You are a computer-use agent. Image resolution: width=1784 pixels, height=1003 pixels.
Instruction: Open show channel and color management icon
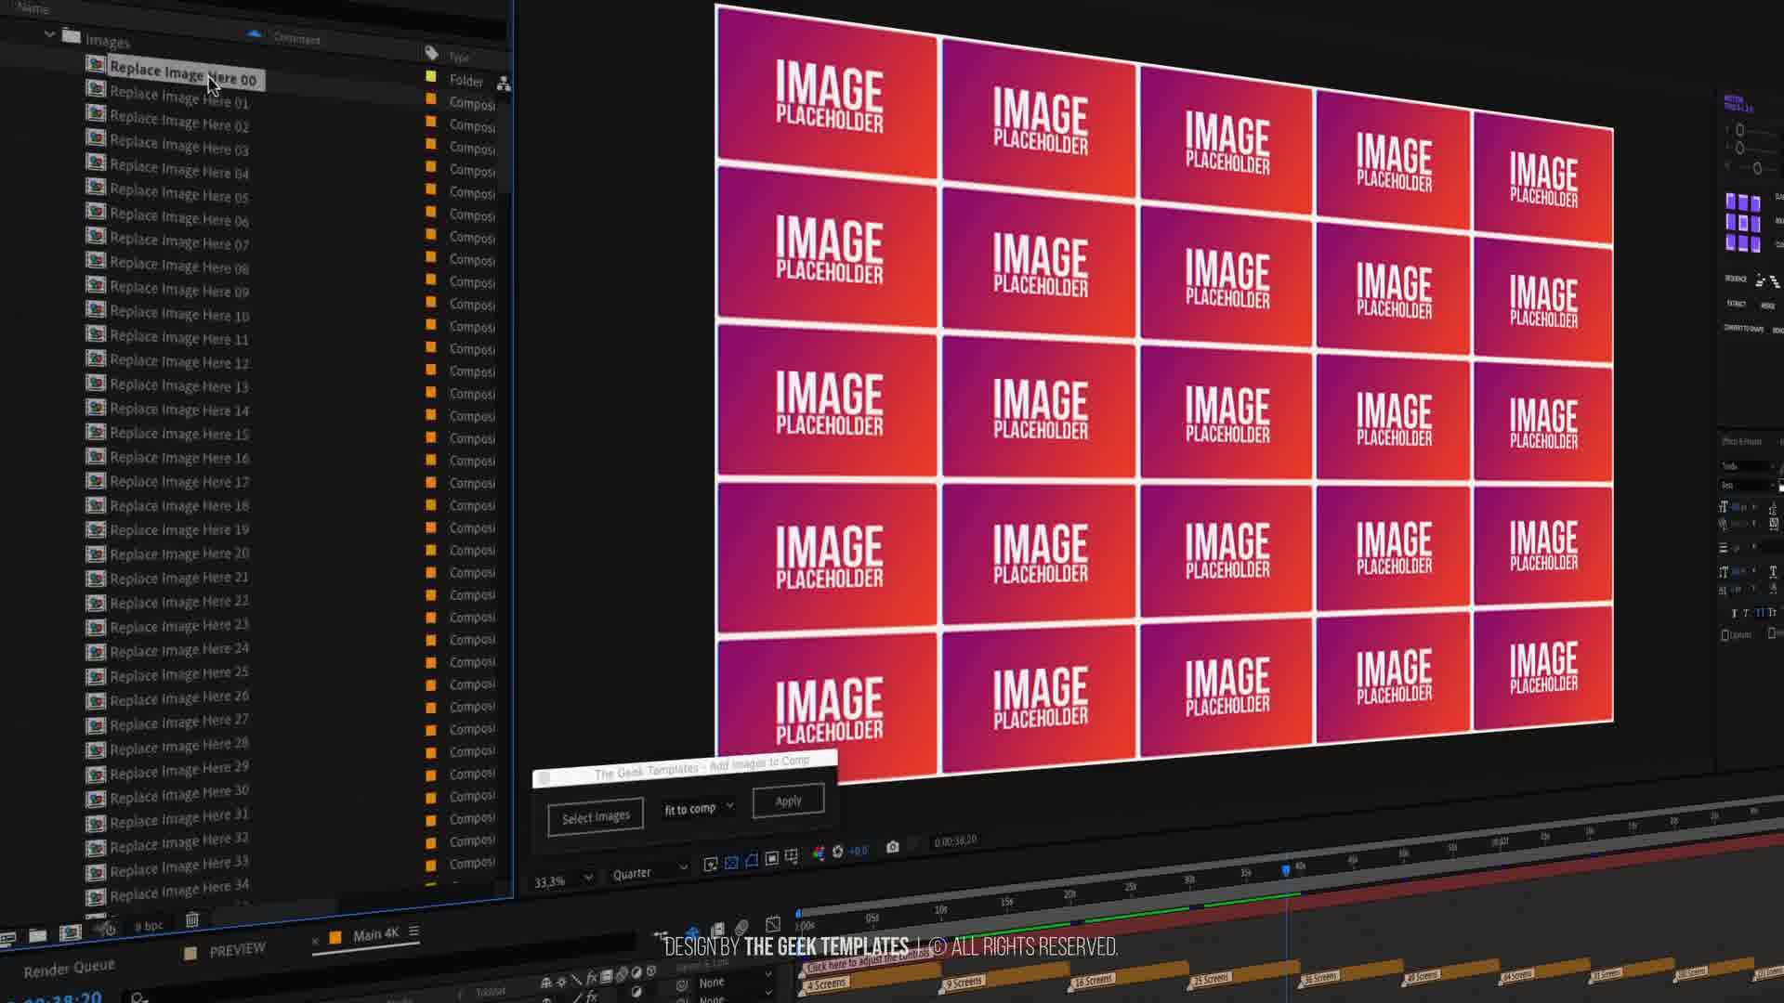[819, 853]
